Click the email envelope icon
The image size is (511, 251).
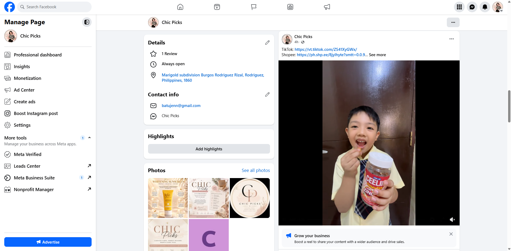click(x=153, y=106)
